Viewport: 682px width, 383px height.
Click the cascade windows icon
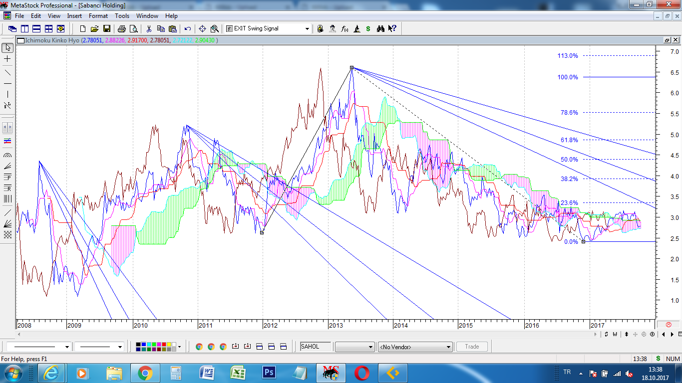[x=12, y=29]
